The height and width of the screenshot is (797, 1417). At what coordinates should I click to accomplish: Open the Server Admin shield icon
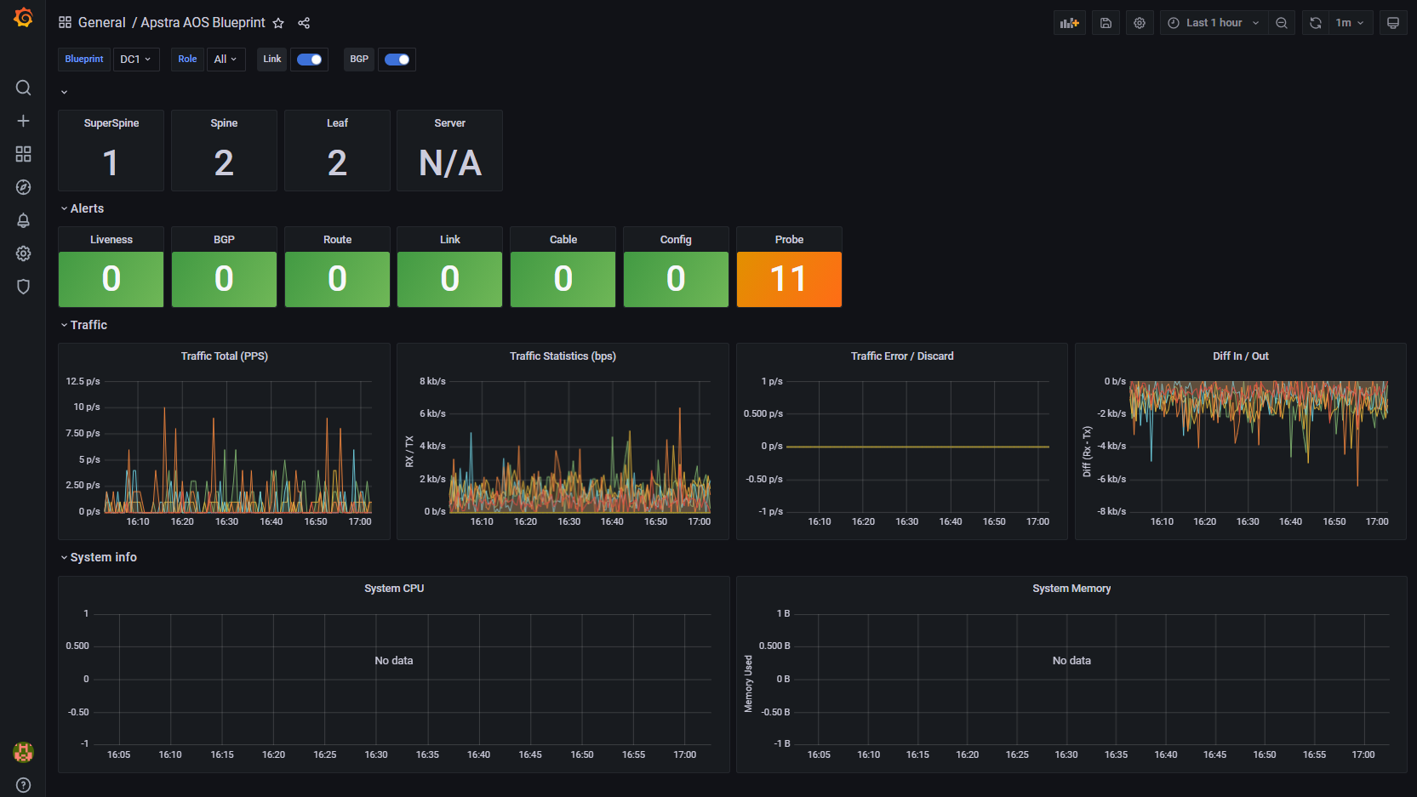tap(23, 287)
